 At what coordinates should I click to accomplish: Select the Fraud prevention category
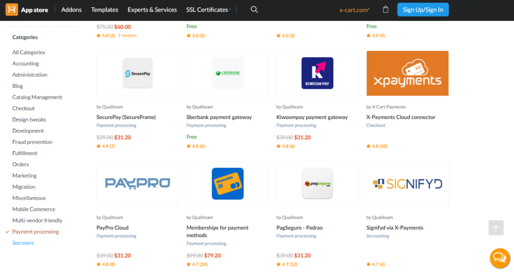pyautogui.click(x=32, y=142)
